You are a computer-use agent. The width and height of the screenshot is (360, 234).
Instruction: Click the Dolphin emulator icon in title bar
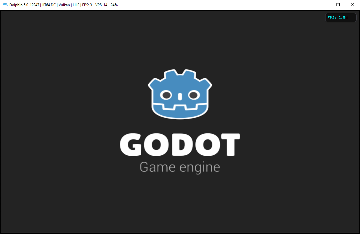click(5, 5)
